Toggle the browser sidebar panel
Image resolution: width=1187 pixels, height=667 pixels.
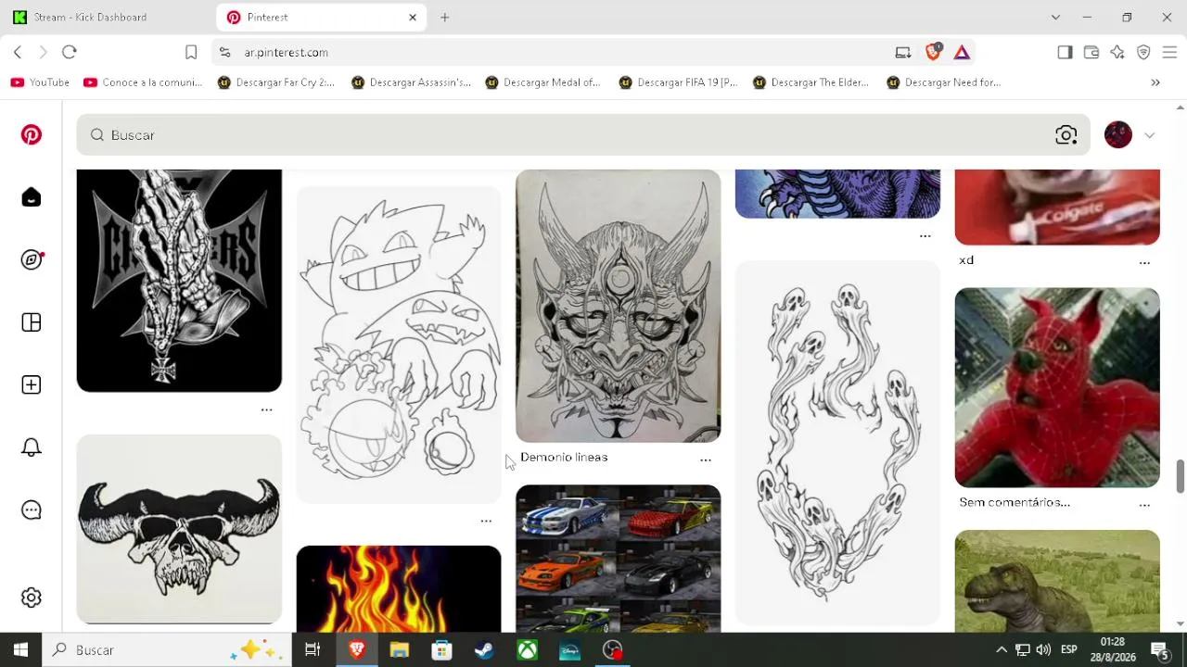point(1066,52)
